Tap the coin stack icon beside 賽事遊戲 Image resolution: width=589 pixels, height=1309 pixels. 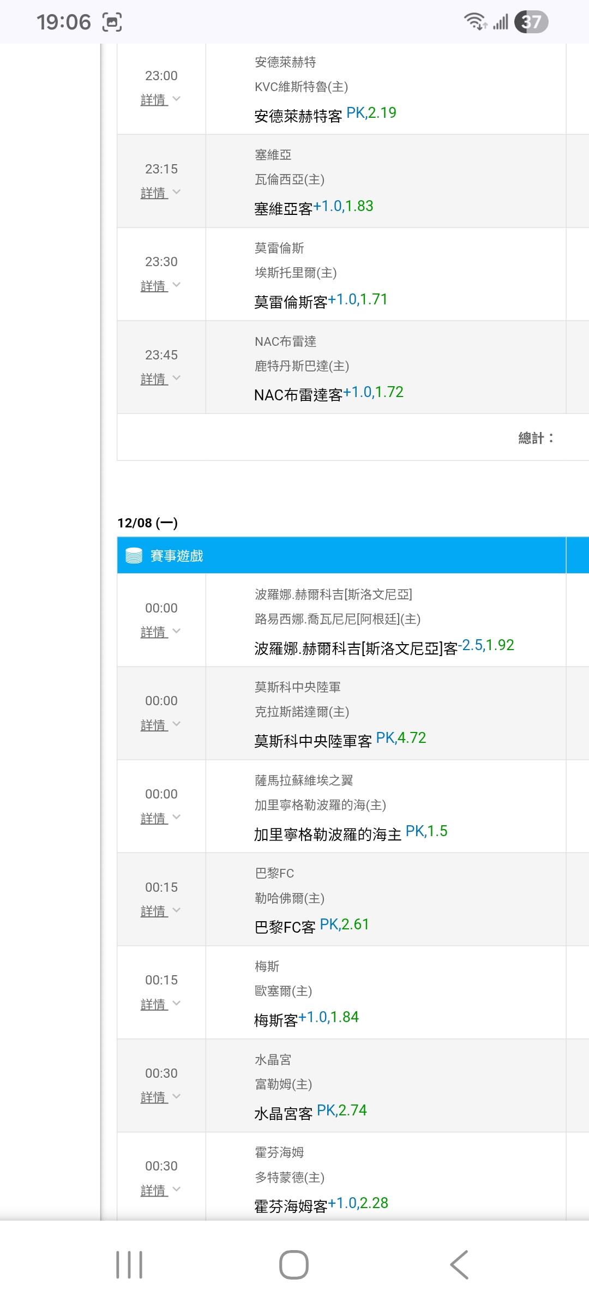[134, 555]
